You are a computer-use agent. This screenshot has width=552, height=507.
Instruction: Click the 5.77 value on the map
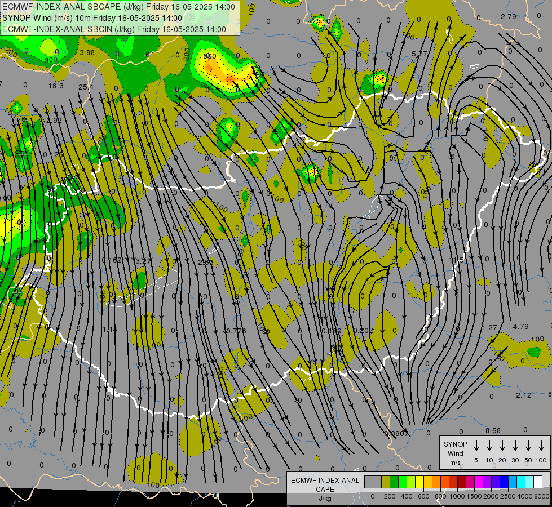click(419, 54)
